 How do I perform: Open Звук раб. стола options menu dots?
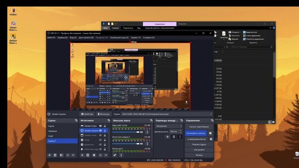[x=147, y=132]
